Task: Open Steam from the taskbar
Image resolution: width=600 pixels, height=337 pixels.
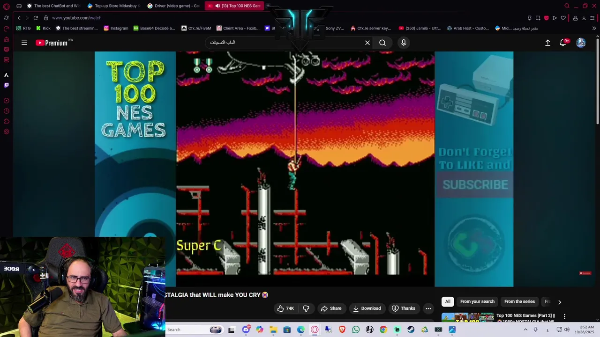Action: [x=411, y=330]
